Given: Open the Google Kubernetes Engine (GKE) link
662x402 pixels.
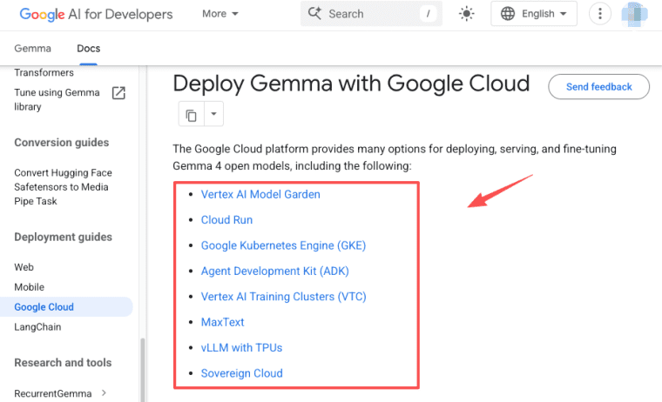Looking at the screenshot, I should click(x=283, y=245).
